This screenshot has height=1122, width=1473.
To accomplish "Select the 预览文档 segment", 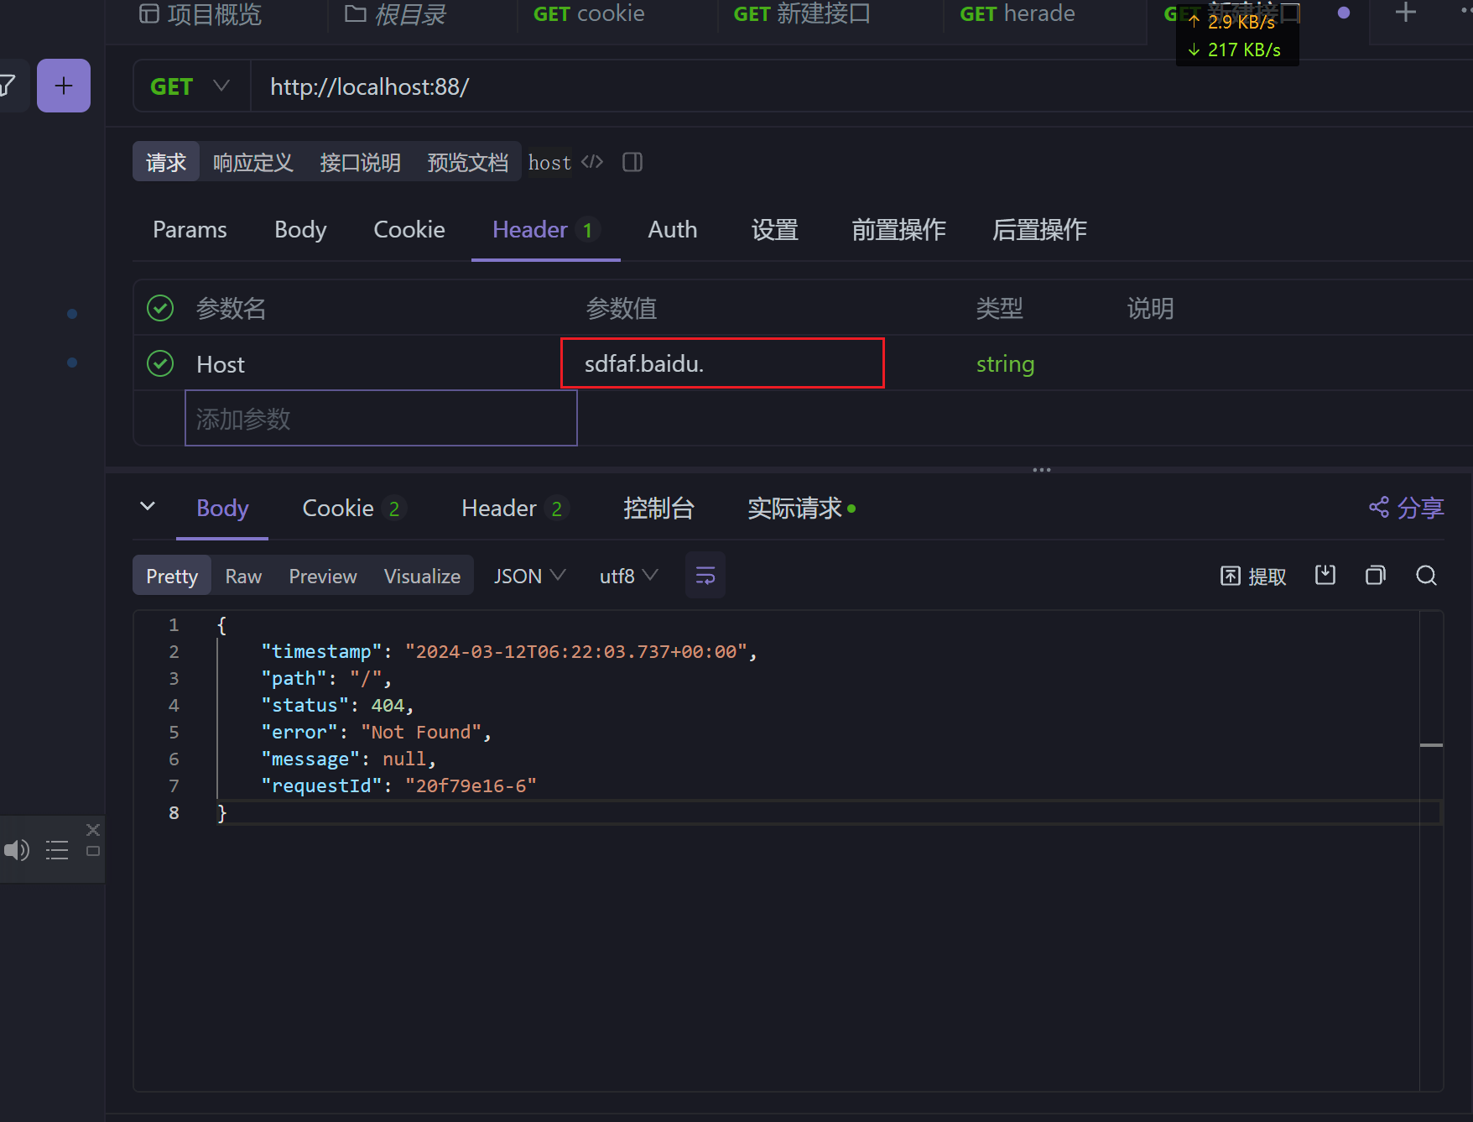I will click(468, 162).
